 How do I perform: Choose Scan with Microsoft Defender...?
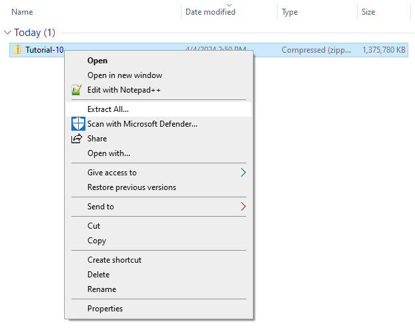[x=159, y=124]
